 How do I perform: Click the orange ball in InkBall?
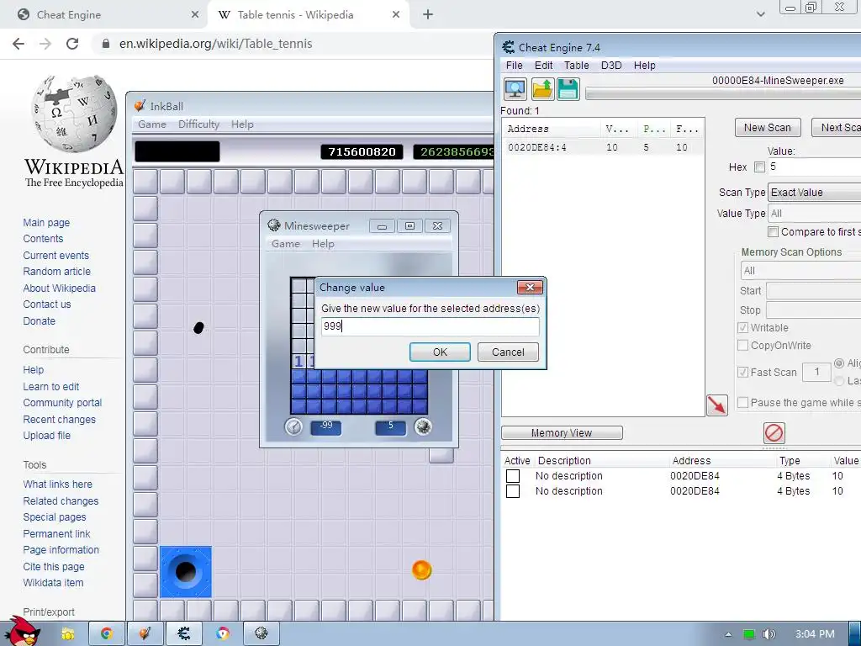[x=422, y=569]
